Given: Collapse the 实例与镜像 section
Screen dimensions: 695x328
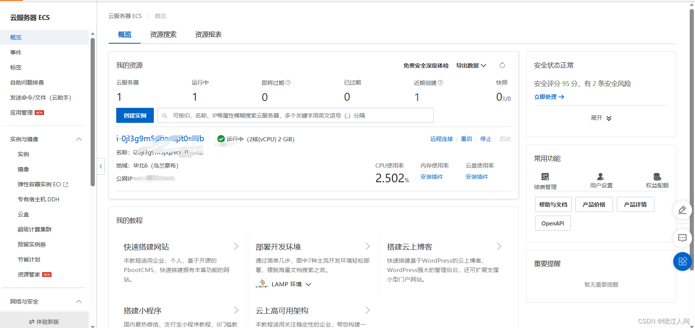Looking at the screenshot, I should click(x=79, y=139).
